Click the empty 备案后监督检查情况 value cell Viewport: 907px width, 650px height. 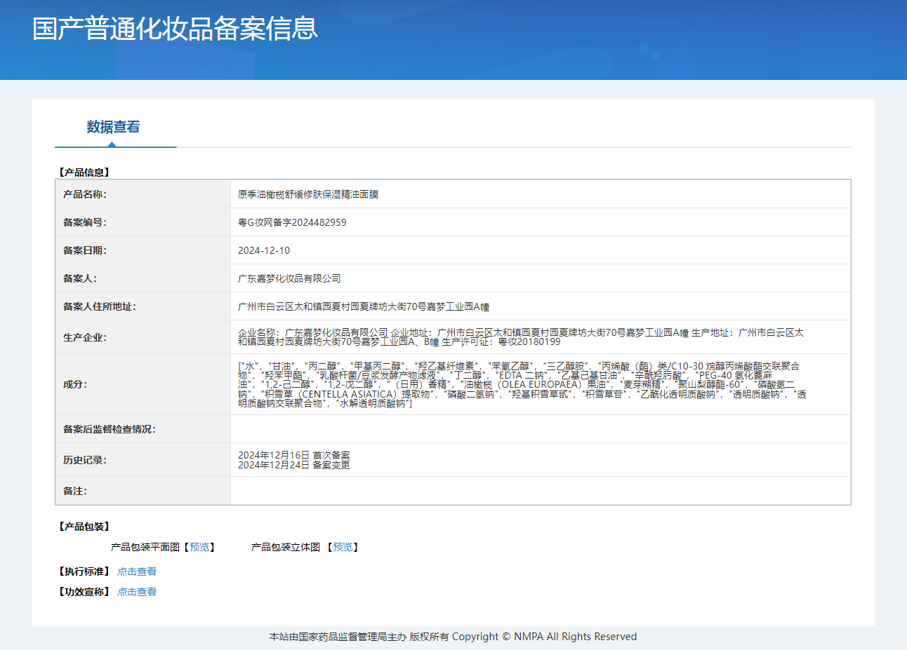pos(540,429)
